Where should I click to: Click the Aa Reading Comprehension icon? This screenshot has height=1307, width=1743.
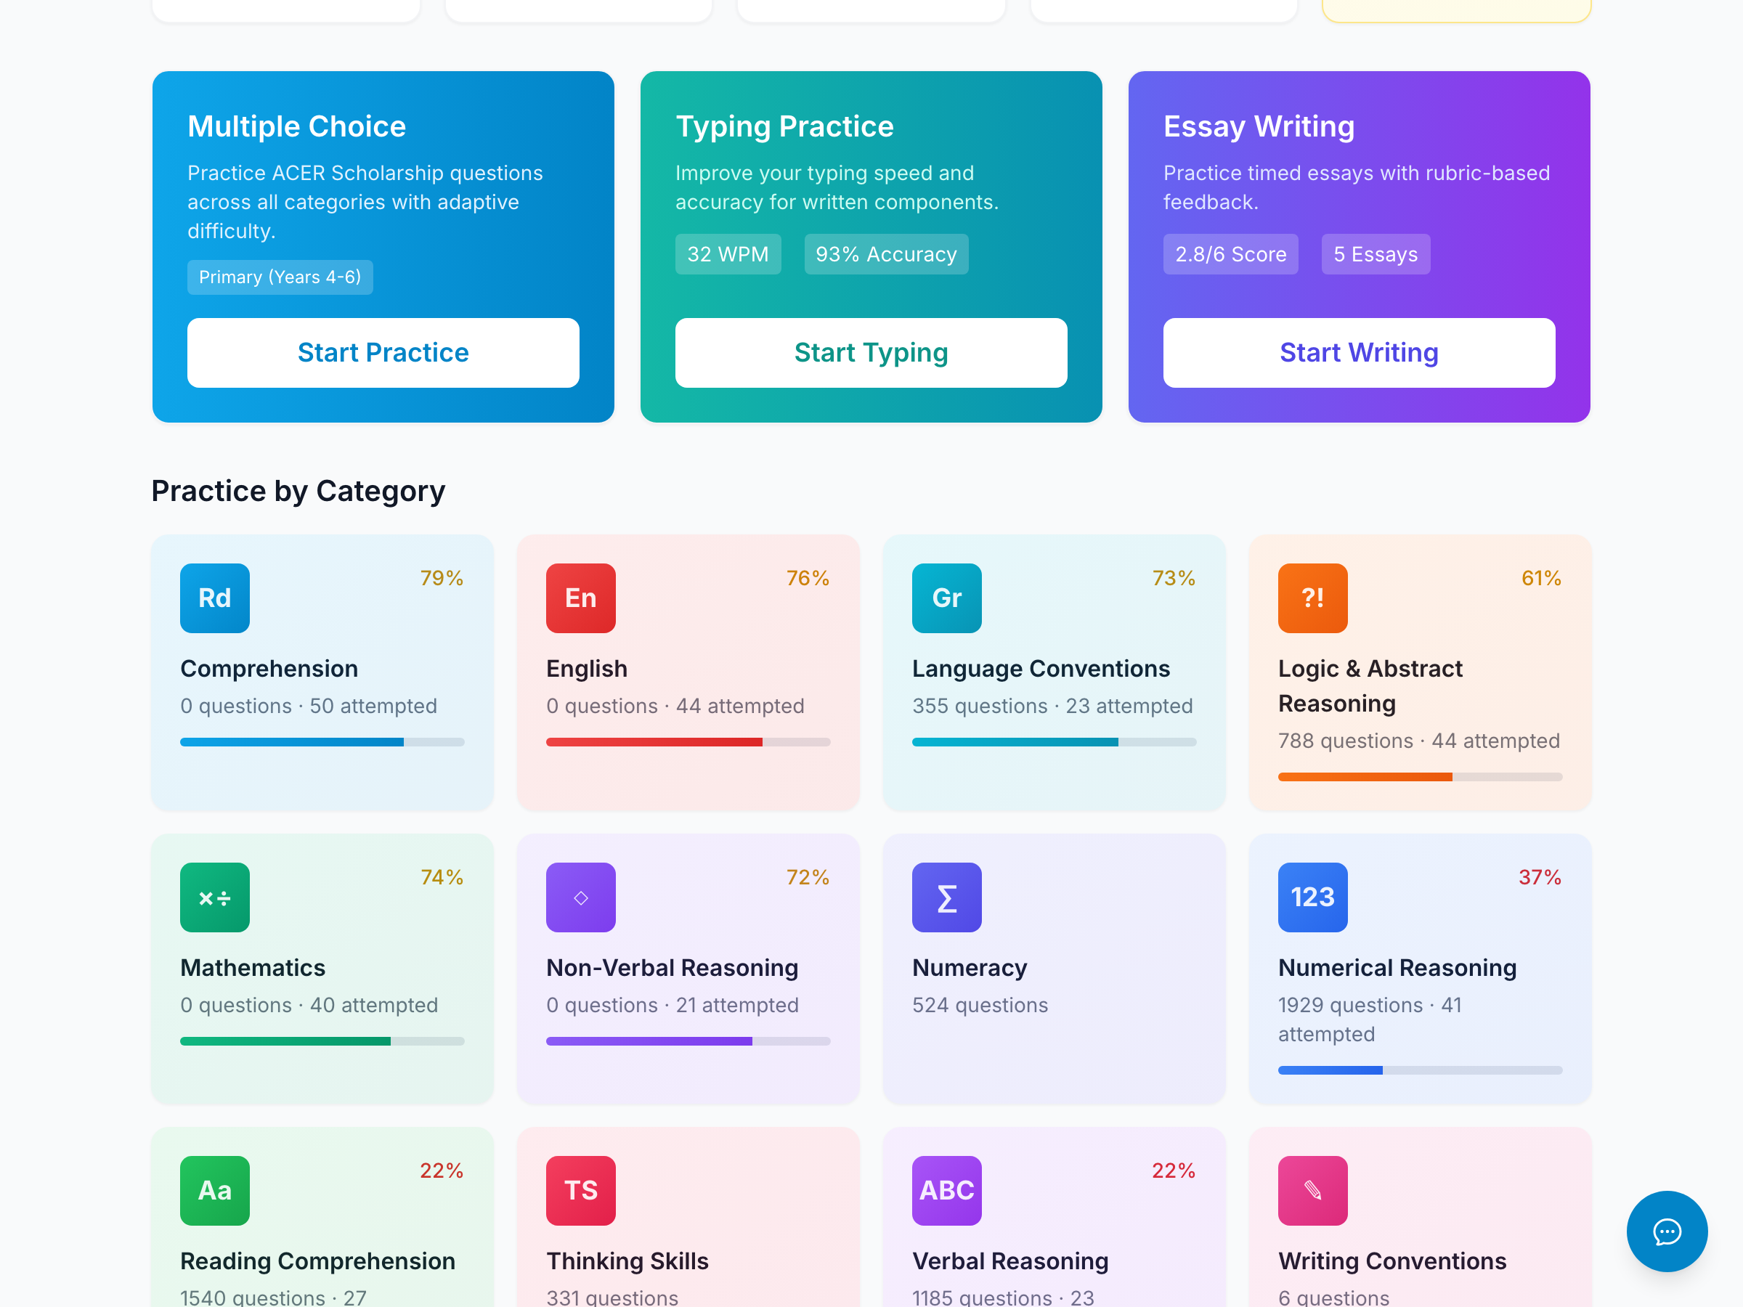[214, 1190]
